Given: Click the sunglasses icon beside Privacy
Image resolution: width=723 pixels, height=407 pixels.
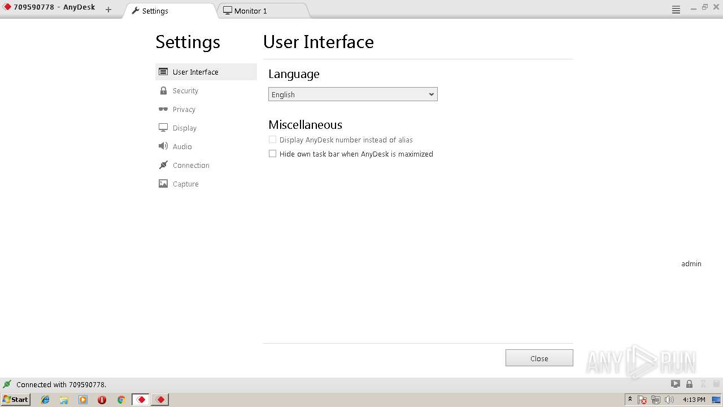Looking at the screenshot, I should point(163,109).
